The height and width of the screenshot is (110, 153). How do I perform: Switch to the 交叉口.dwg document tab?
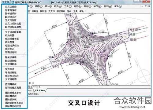[40, 90]
